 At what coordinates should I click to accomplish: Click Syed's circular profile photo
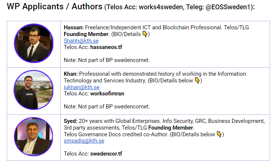click(34, 137)
